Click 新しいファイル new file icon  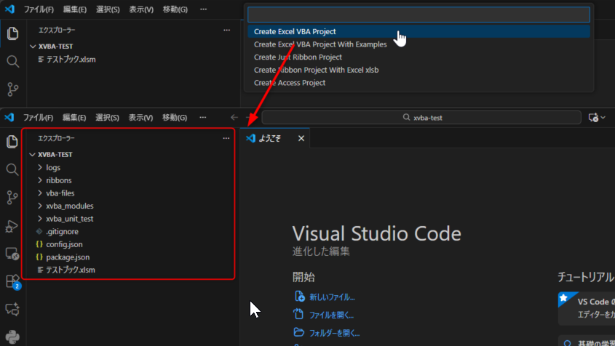pos(300,297)
